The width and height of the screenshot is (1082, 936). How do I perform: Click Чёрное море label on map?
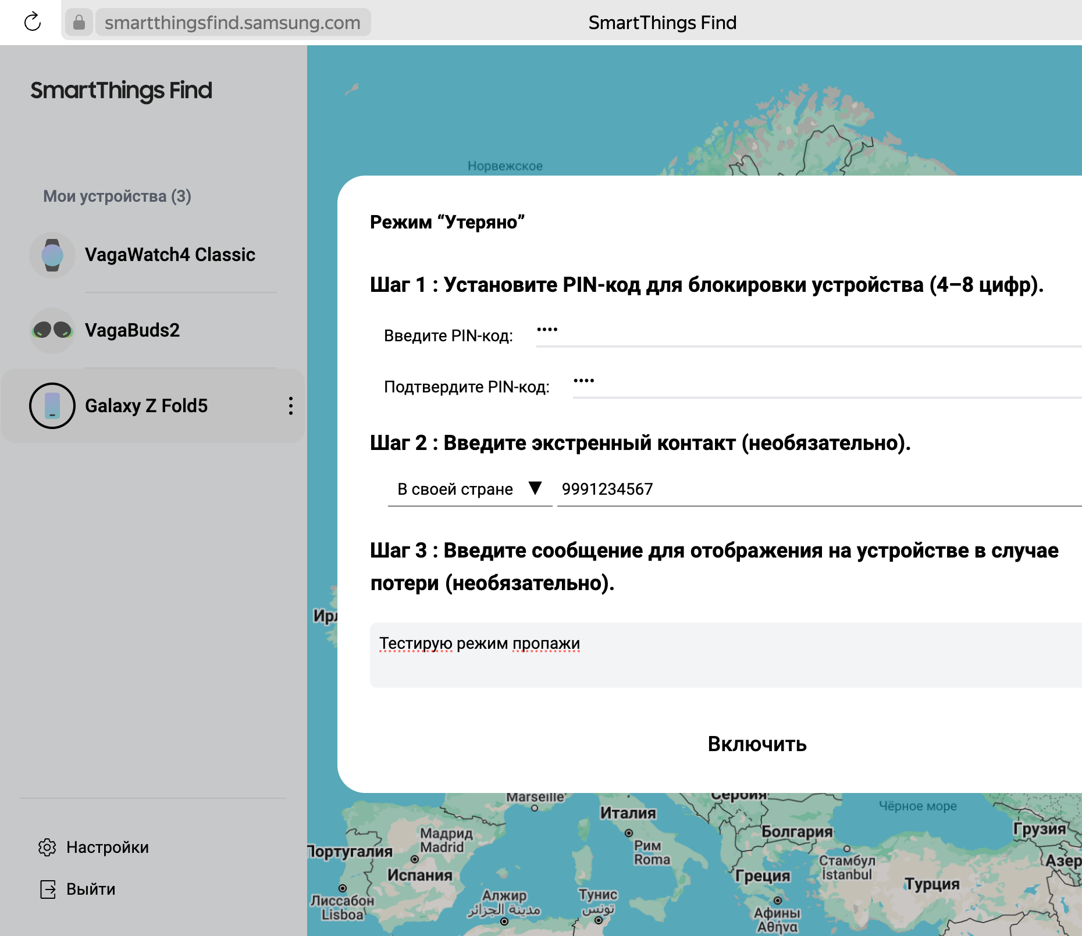pyautogui.click(x=917, y=806)
